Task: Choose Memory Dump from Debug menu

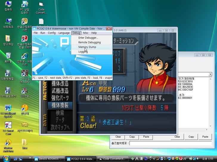Action: pyautogui.click(x=92, y=47)
